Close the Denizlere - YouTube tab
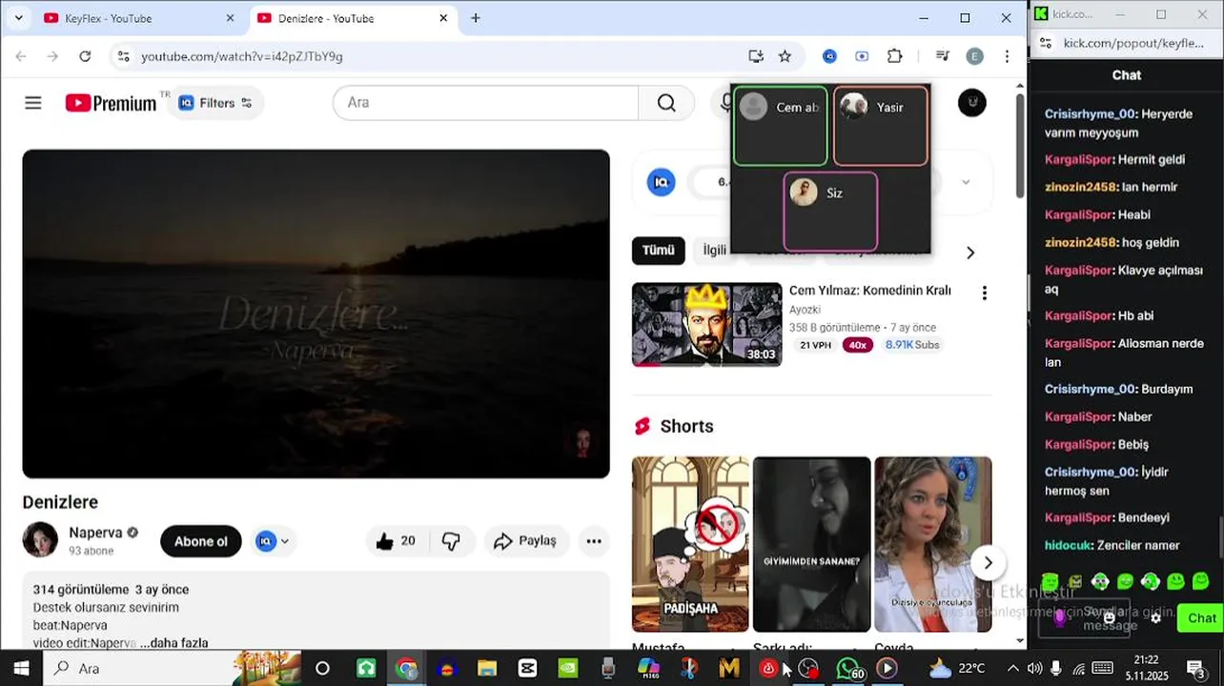 click(x=443, y=18)
